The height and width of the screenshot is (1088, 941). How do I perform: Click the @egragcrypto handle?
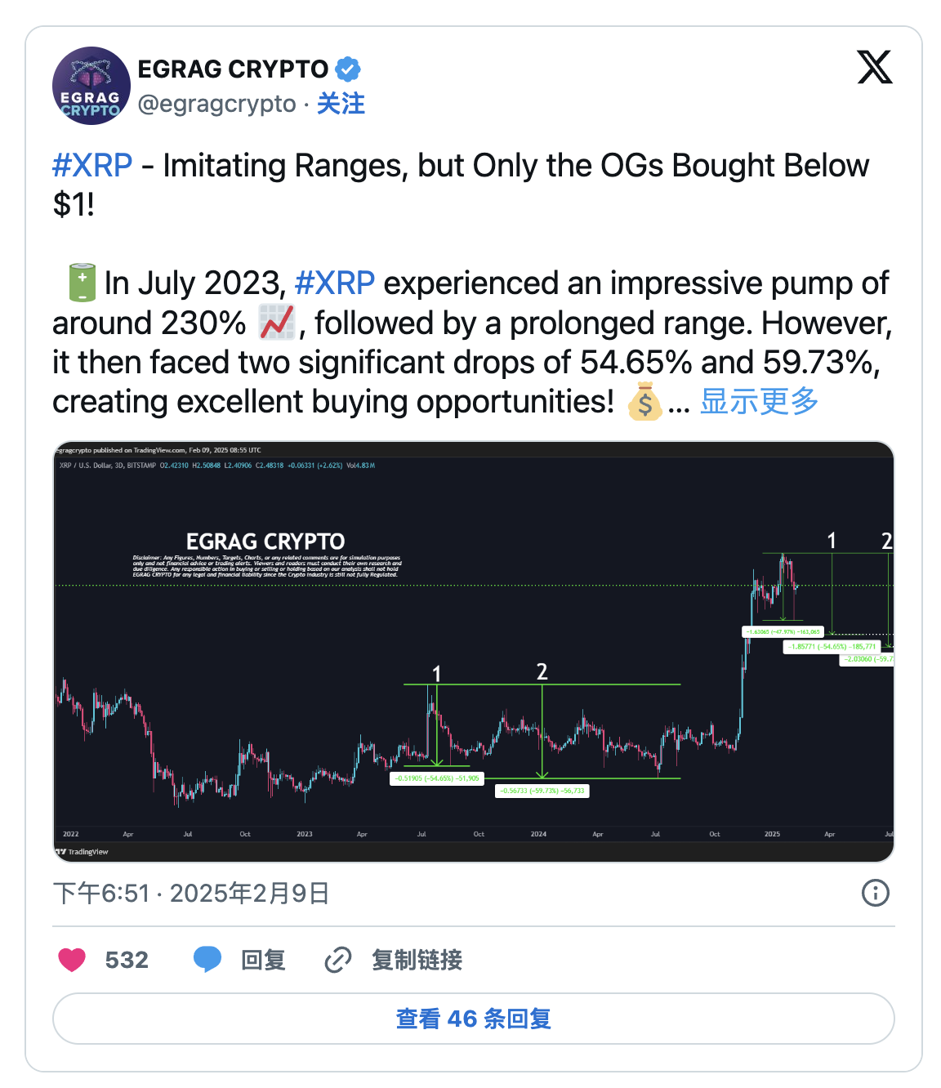tap(216, 104)
